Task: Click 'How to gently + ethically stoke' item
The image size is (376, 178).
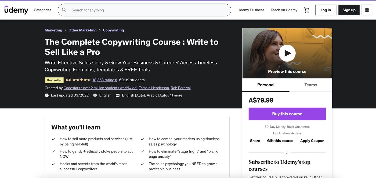Action: coord(96,154)
